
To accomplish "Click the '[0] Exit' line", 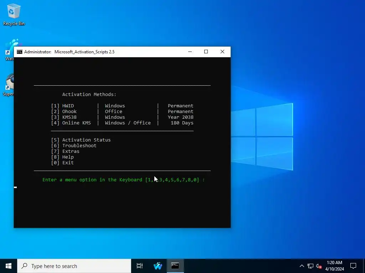I will [62, 163].
